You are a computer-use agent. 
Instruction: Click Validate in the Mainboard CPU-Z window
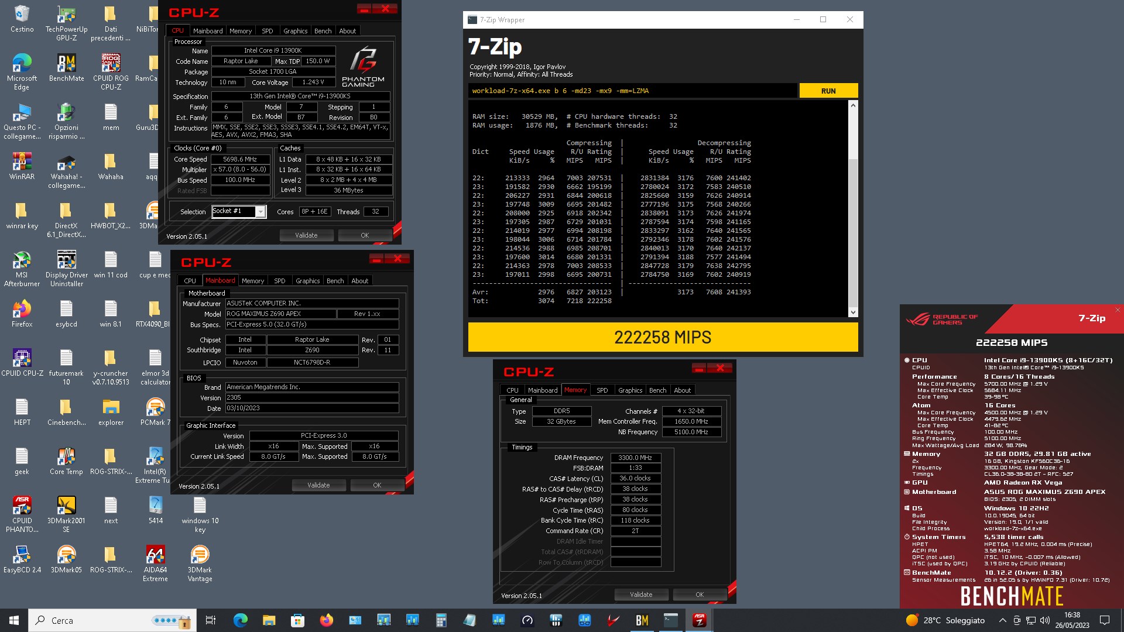(x=318, y=485)
